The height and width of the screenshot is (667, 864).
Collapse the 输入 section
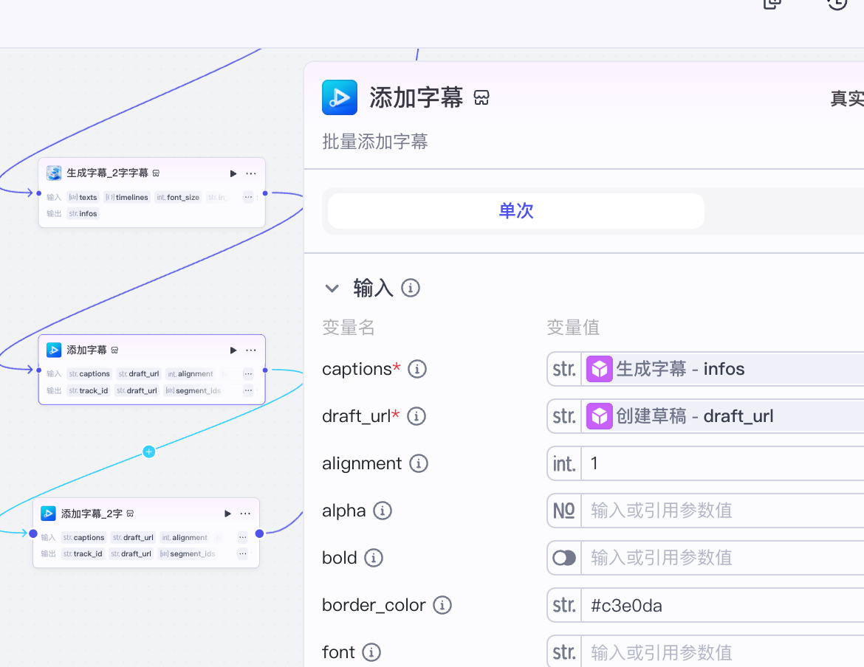pyautogui.click(x=332, y=288)
